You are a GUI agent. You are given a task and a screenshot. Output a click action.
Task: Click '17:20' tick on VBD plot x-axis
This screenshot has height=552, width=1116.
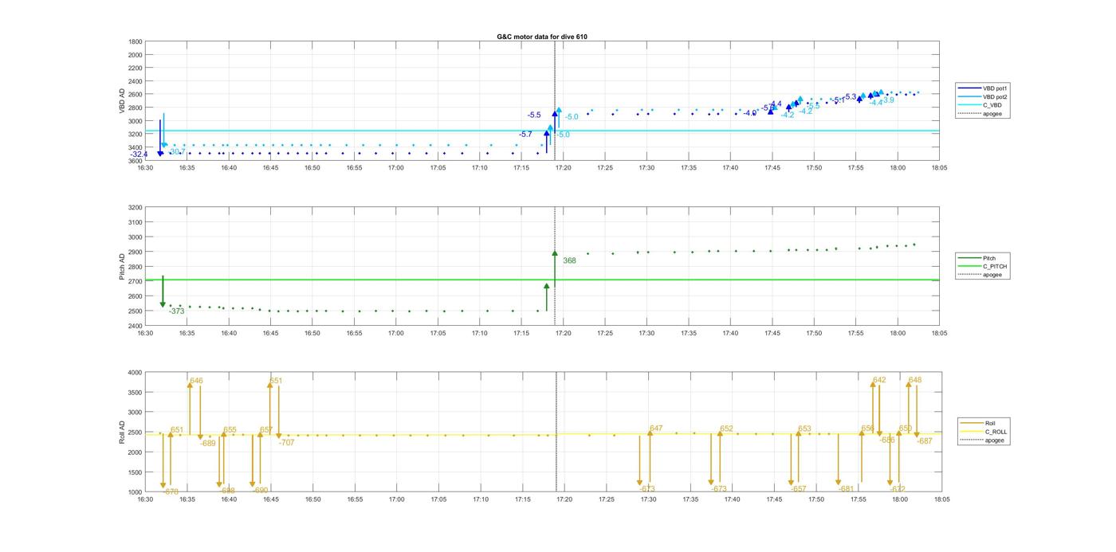pos(564,168)
